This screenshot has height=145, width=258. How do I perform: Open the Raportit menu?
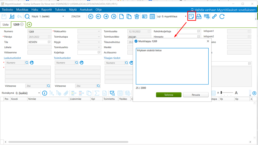point(46,10)
